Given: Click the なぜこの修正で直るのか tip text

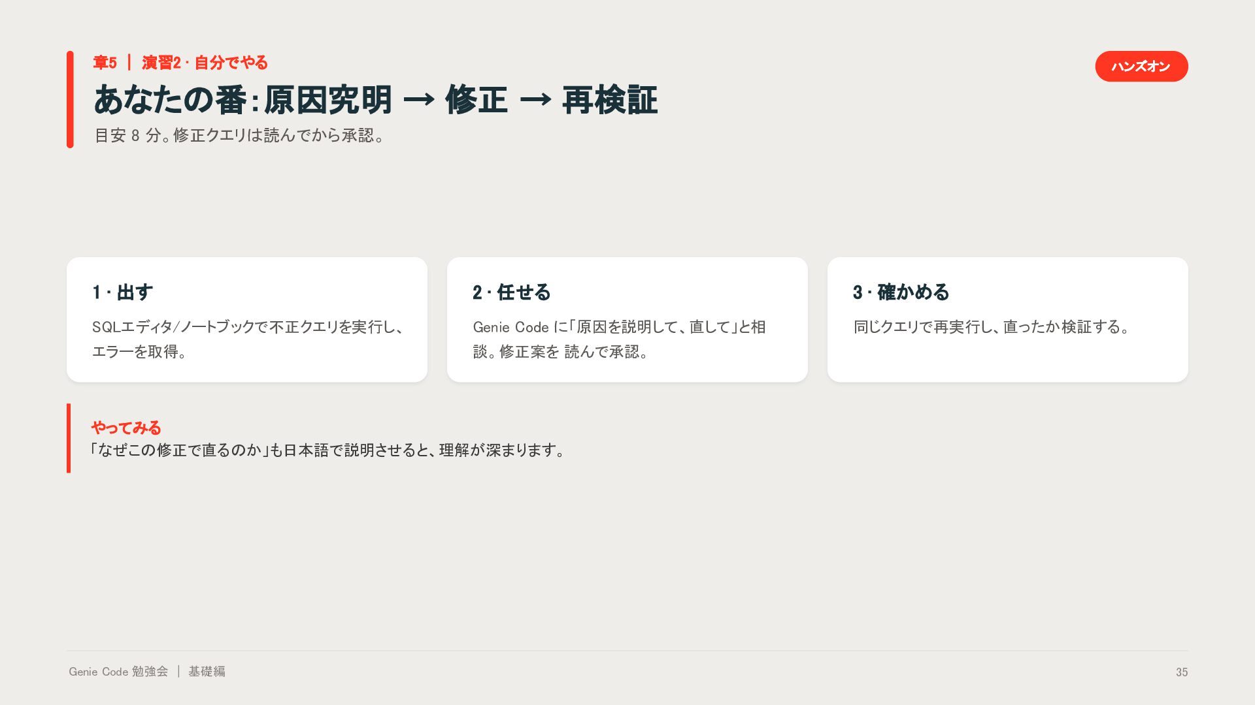Looking at the screenshot, I should (x=327, y=450).
